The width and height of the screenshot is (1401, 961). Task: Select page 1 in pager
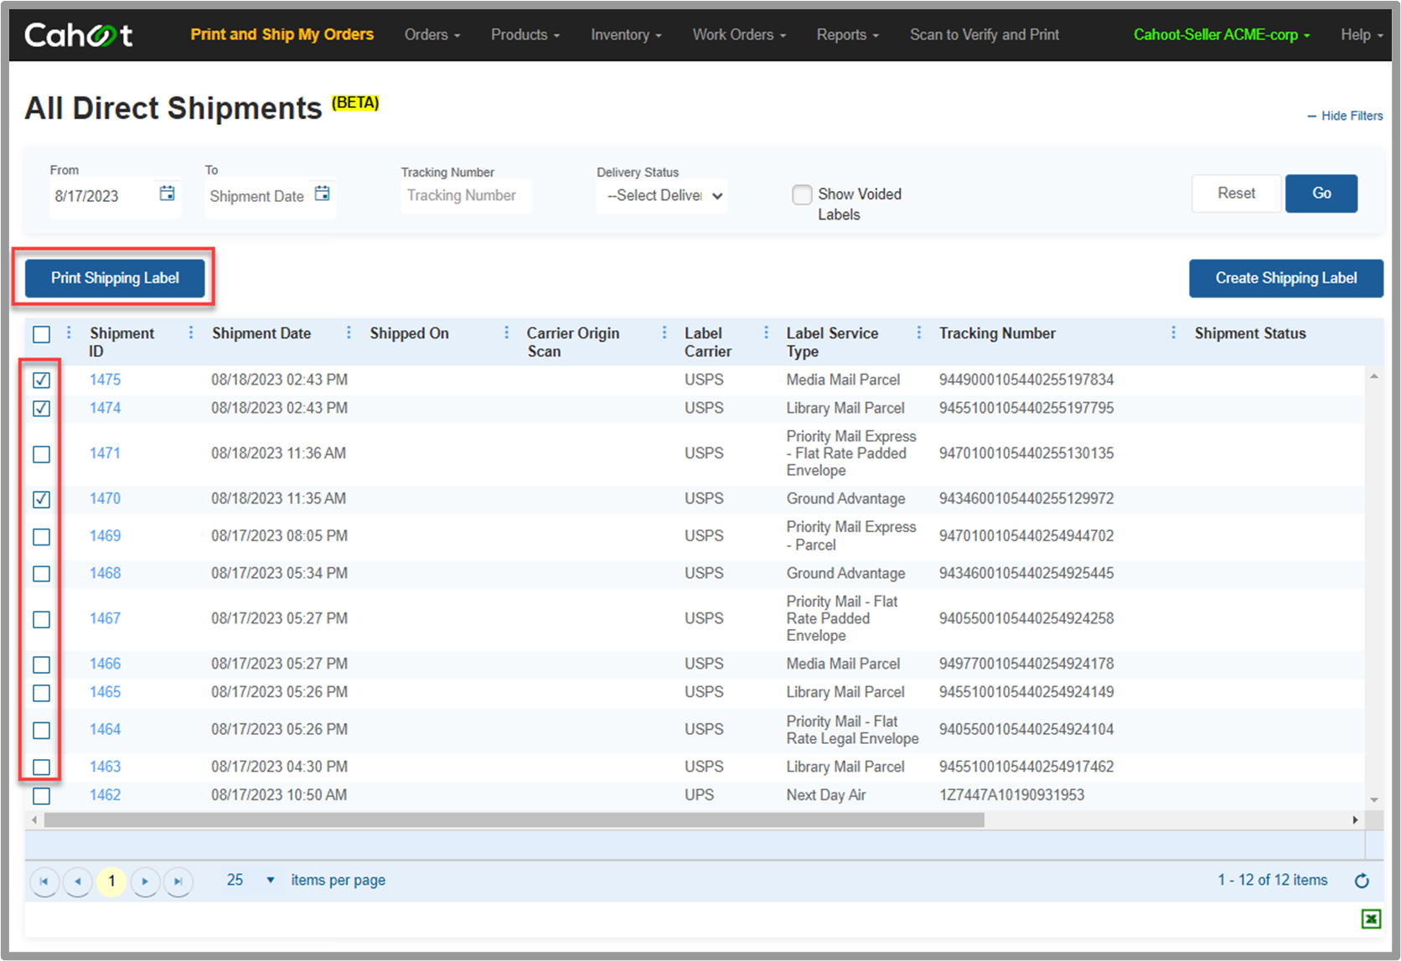pyautogui.click(x=111, y=881)
